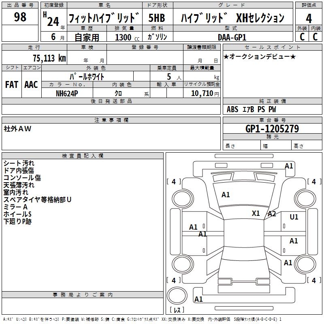This screenshot has width=324, height=324.
Task: Select the recycle deposit 10,710円
Action: [x=205, y=94]
